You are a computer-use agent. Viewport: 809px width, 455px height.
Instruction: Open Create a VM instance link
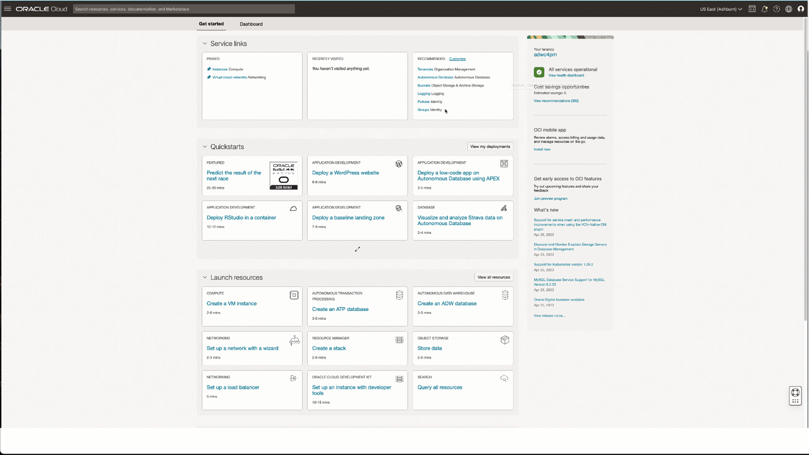coord(232,303)
